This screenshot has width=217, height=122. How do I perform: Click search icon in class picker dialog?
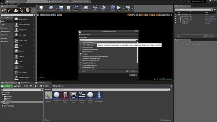137,40
